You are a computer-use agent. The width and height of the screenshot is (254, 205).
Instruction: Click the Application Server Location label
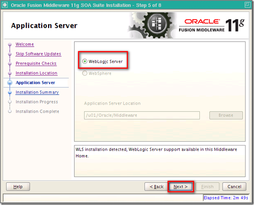(x=112, y=103)
